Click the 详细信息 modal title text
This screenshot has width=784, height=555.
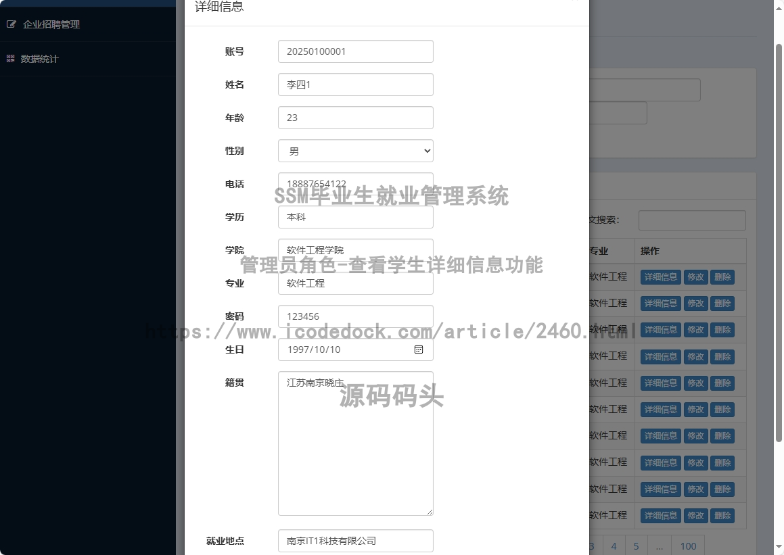coord(219,7)
